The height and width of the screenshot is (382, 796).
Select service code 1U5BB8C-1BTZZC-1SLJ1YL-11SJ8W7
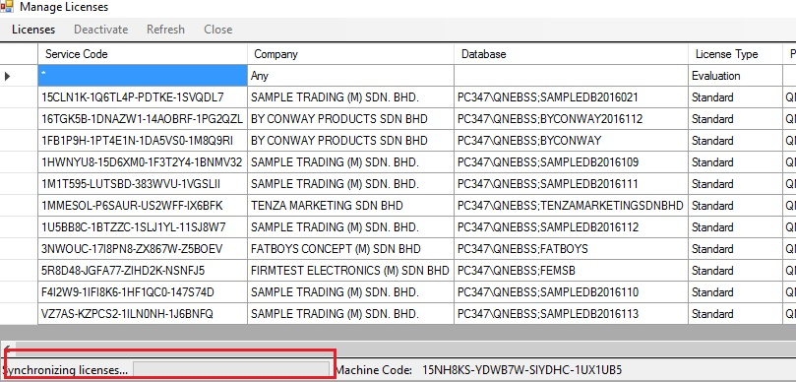coord(143,227)
